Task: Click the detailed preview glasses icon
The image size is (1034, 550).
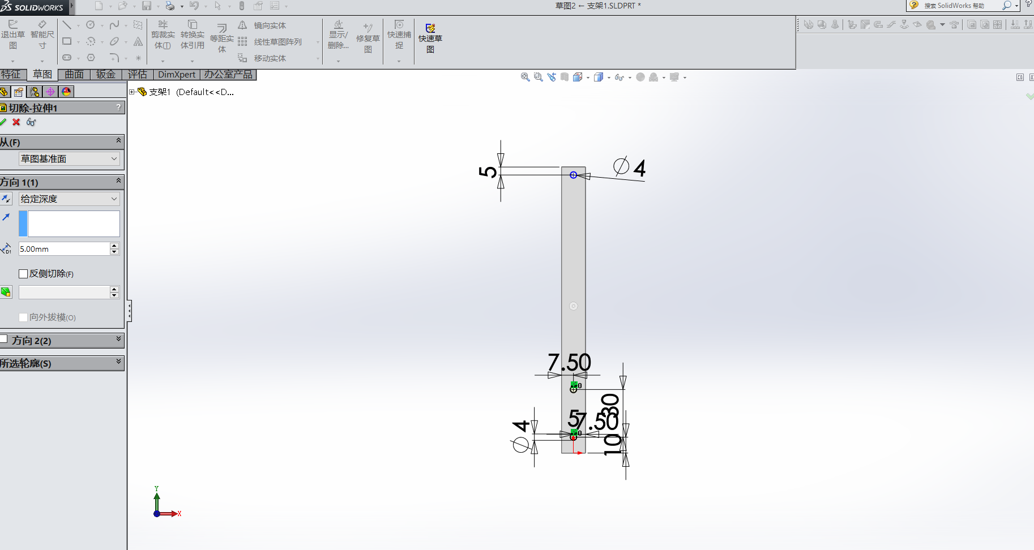Action: coord(31,122)
